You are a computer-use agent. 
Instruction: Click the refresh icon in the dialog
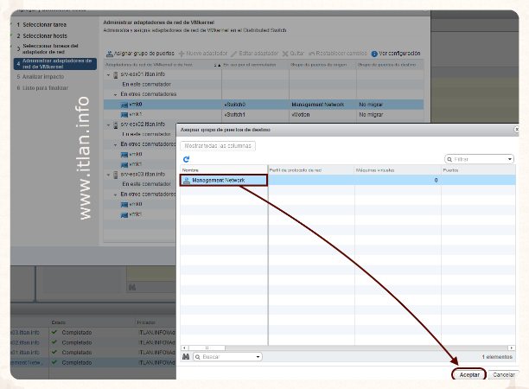click(186, 159)
